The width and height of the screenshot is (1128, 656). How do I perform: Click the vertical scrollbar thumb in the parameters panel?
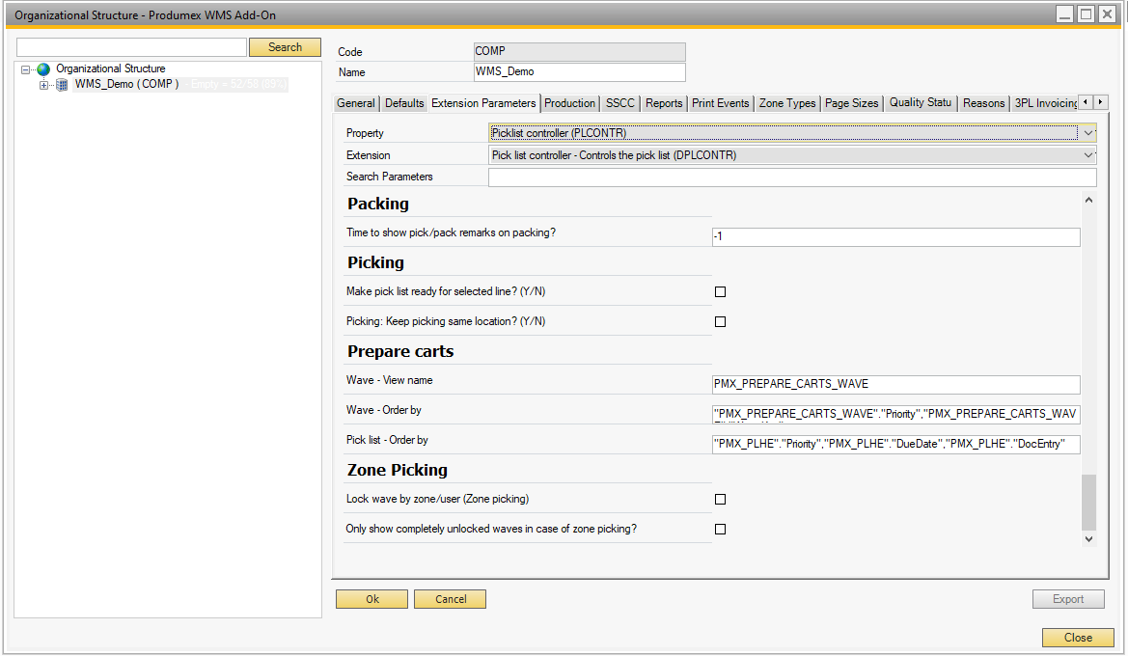click(1089, 502)
